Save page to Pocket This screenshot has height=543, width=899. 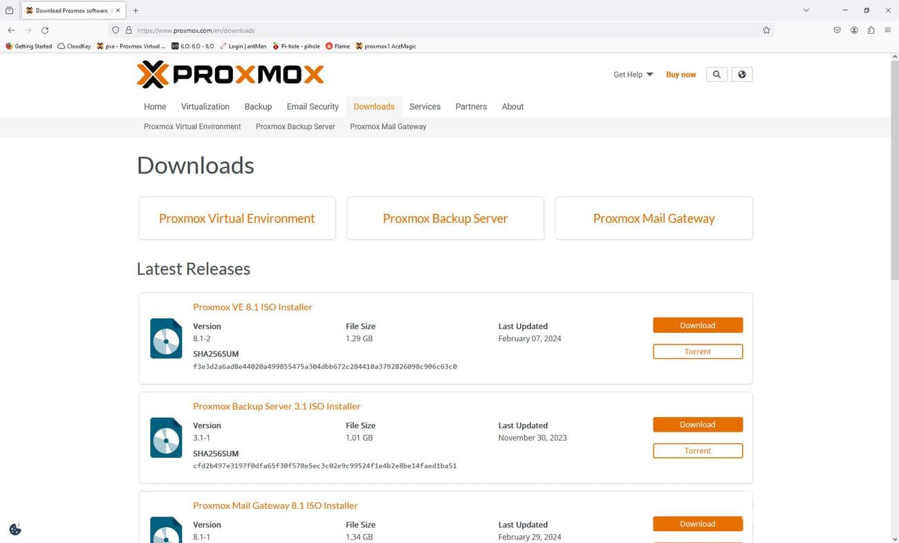coord(837,30)
